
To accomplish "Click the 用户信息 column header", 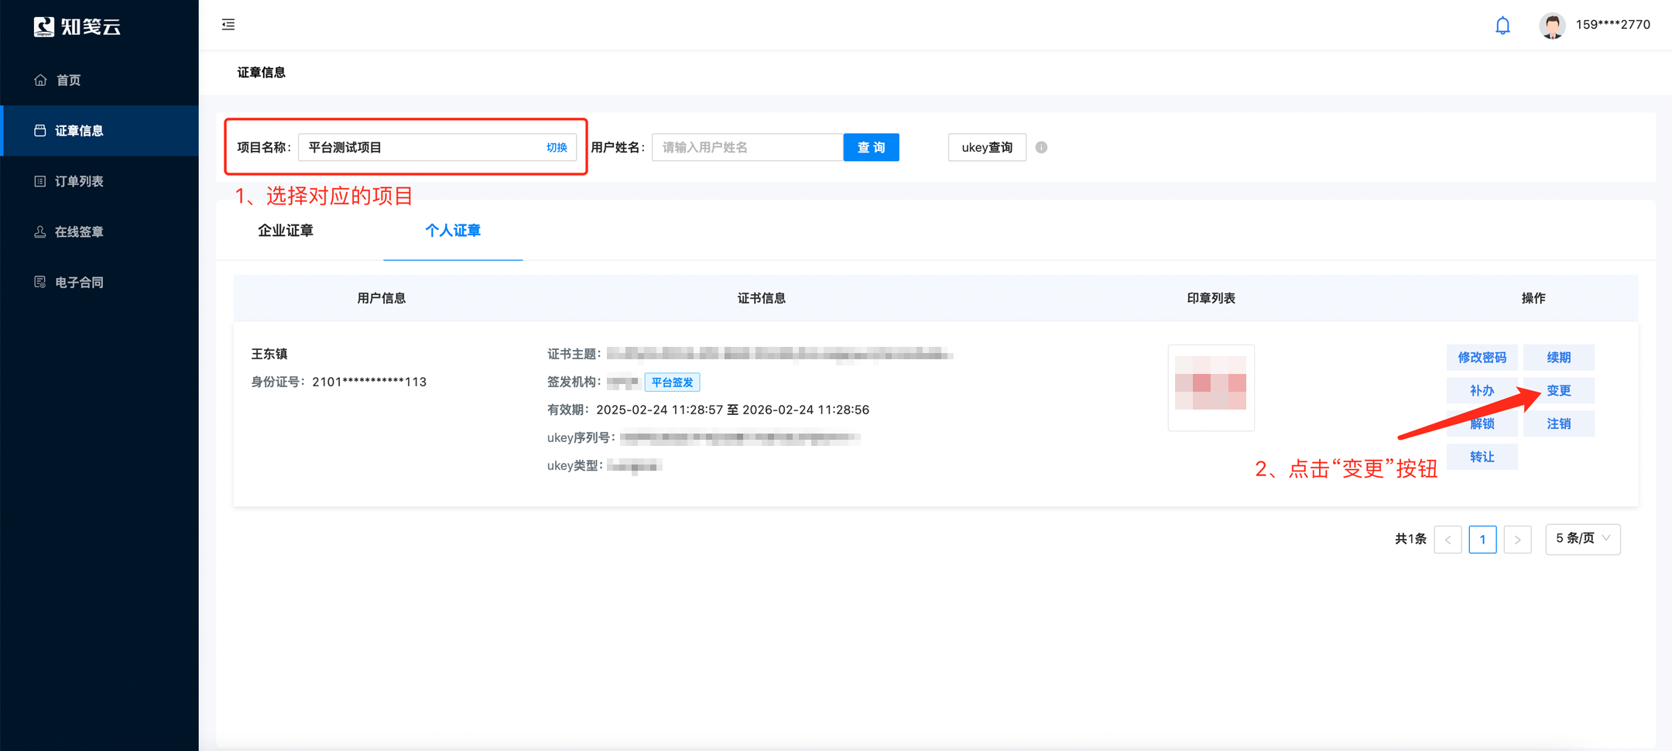I will coord(382,298).
